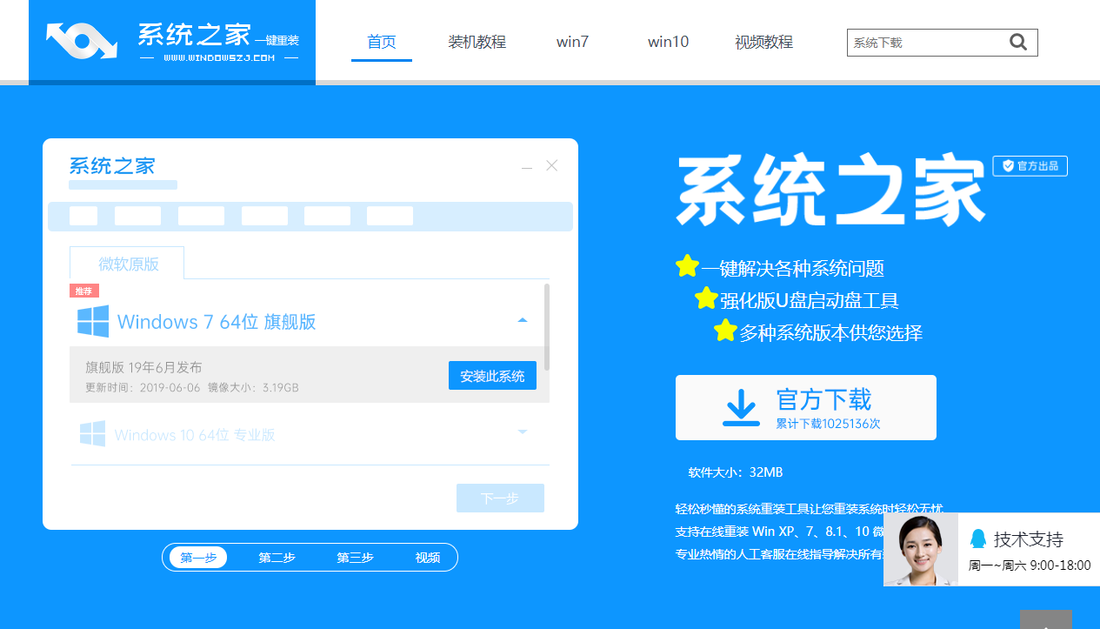Click the 下一步 button
1100x629 pixels.
tap(500, 499)
